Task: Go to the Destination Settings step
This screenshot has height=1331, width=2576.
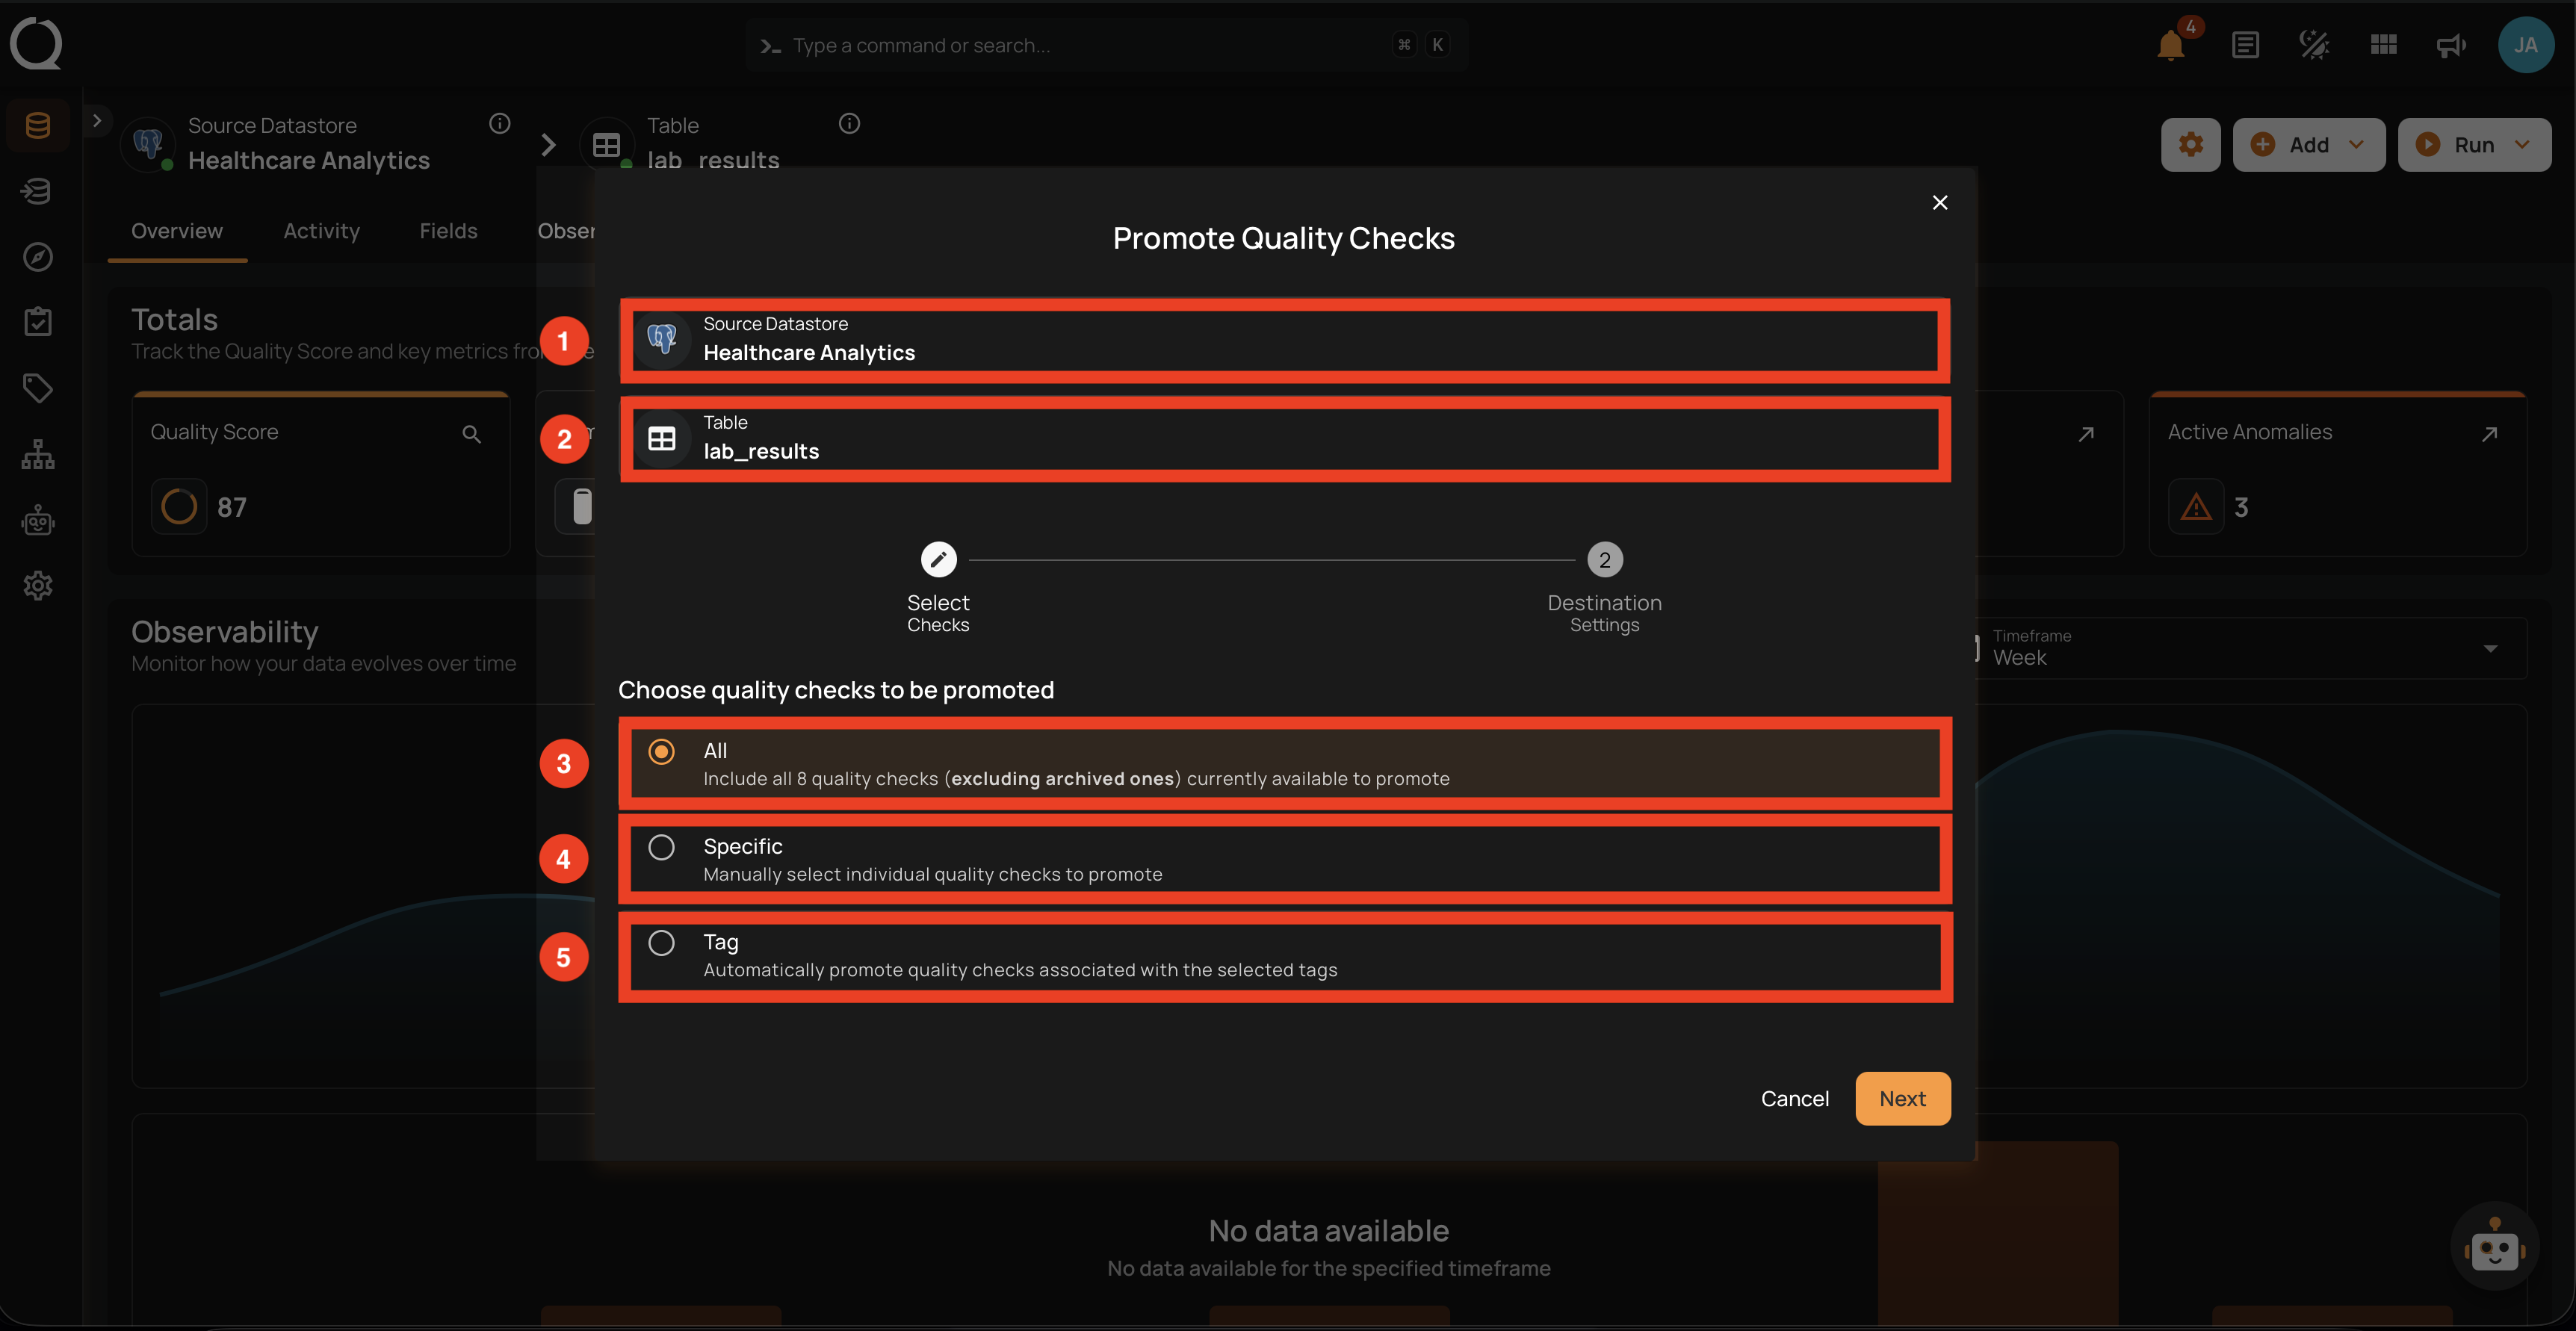Action: click(x=1605, y=587)
